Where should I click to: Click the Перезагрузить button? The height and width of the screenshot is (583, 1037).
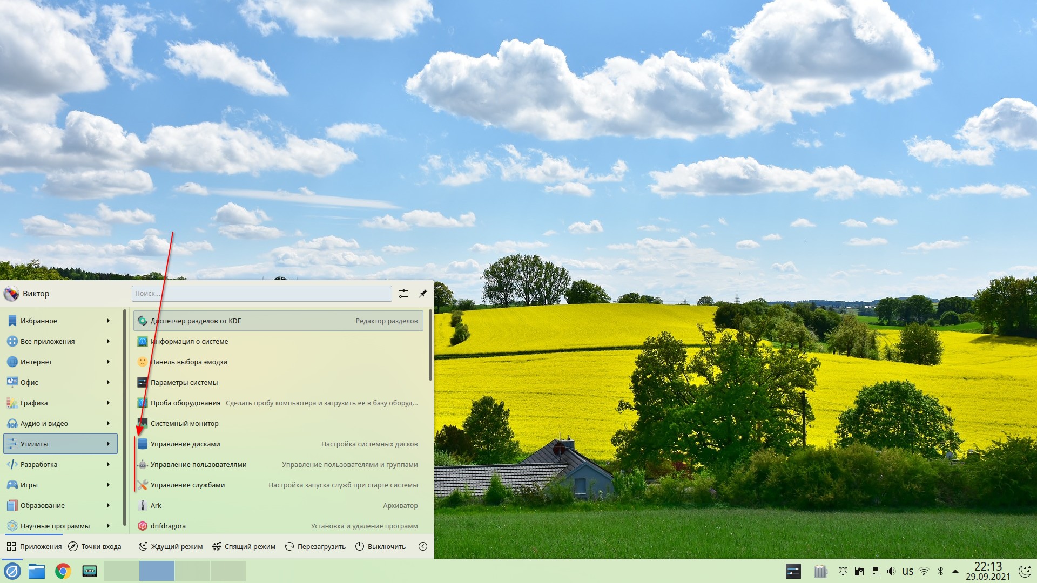pyautogui.click(x=315, y=546)
